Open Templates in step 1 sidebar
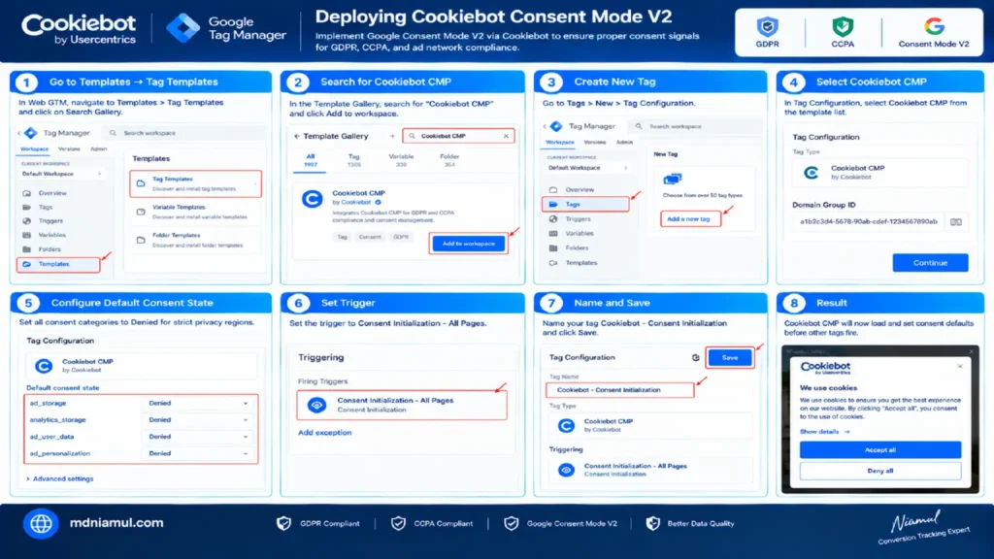 (x=58, y=264)
